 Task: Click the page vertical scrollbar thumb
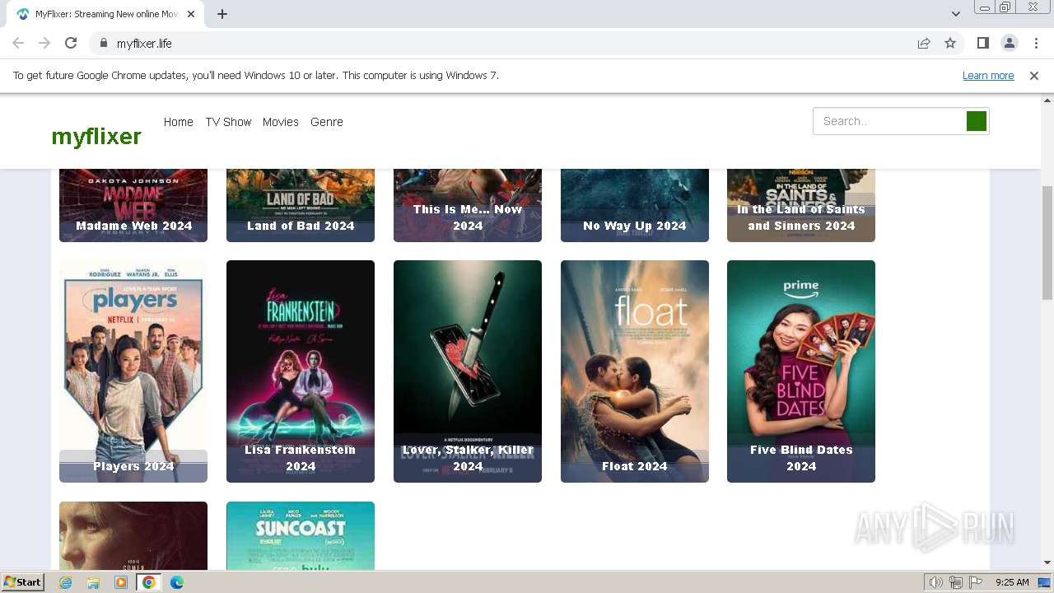[x=1047, y=243]
